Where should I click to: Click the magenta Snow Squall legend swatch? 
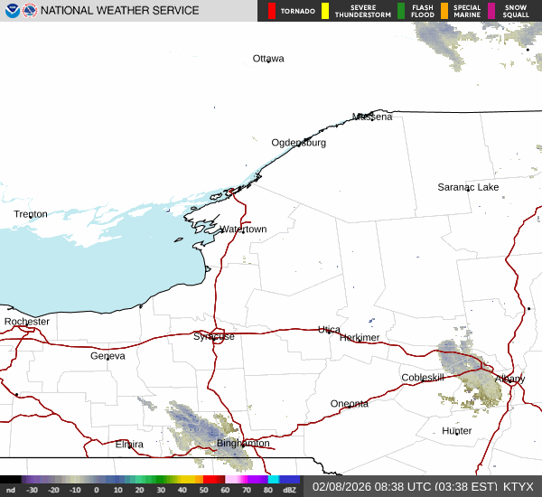491,11
